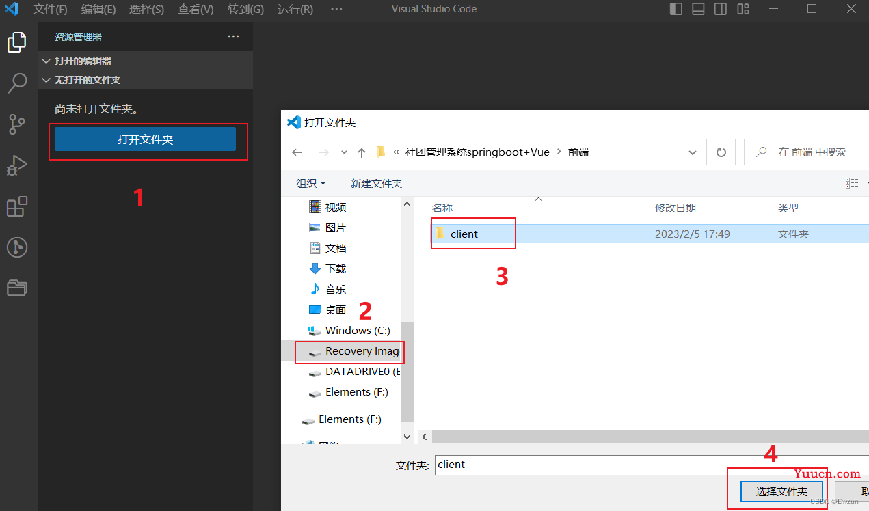
Task: Expand address bar history dropdown
Action: click(x=693, y=152)
